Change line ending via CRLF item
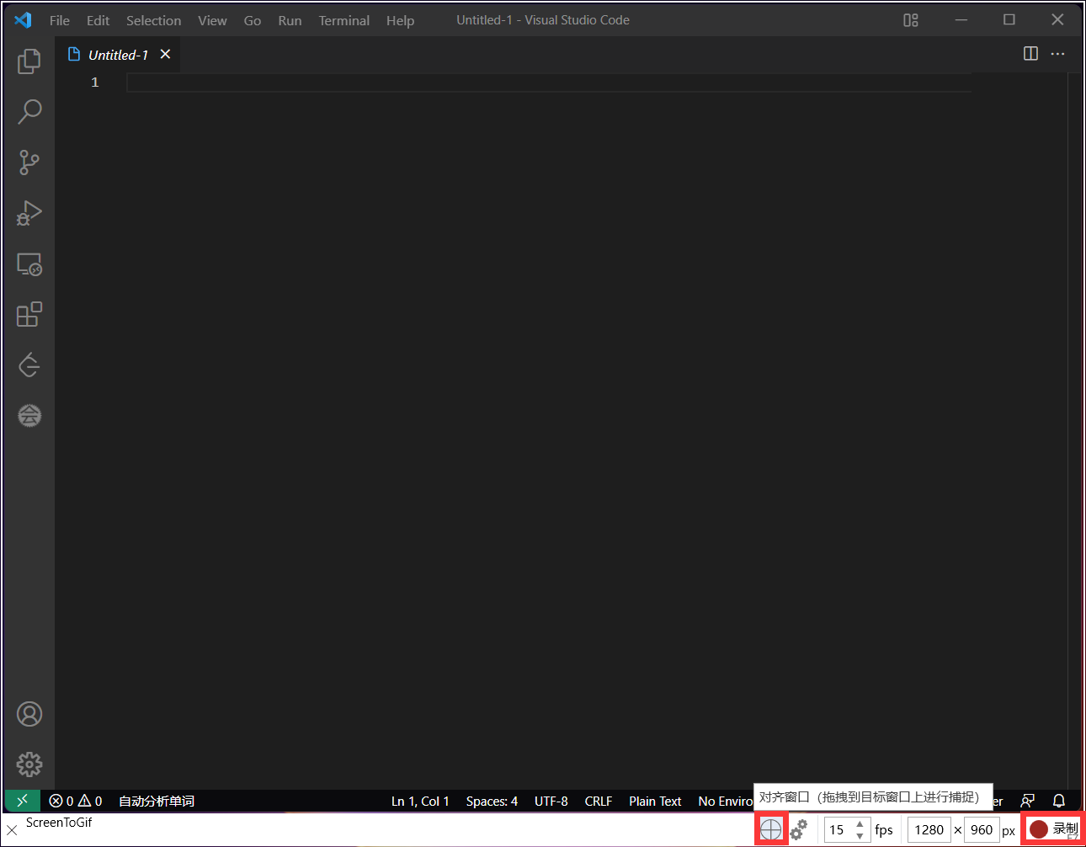 coord(599,801)
